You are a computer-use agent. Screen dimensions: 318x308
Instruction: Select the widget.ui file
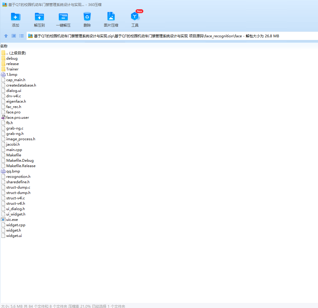pos(12,235)
